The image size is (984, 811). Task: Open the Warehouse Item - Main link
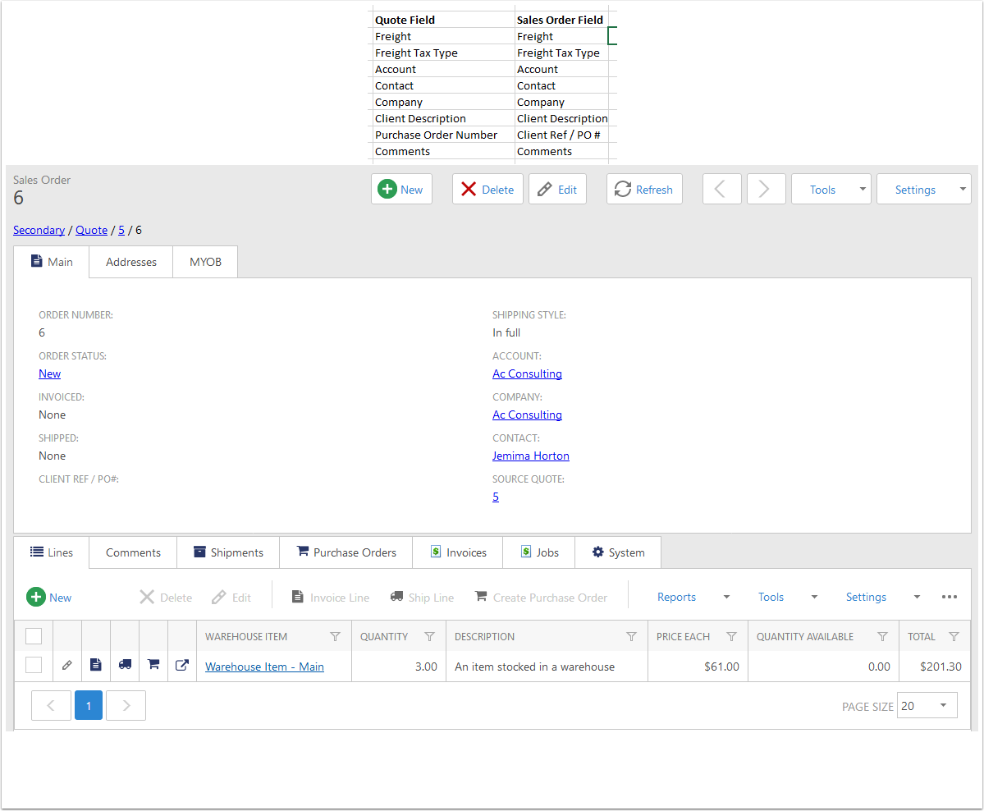click(265, 667)
